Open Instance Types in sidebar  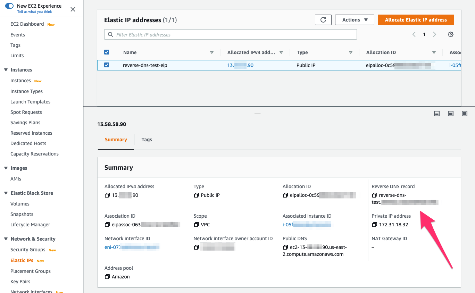(x=26, y=91)
